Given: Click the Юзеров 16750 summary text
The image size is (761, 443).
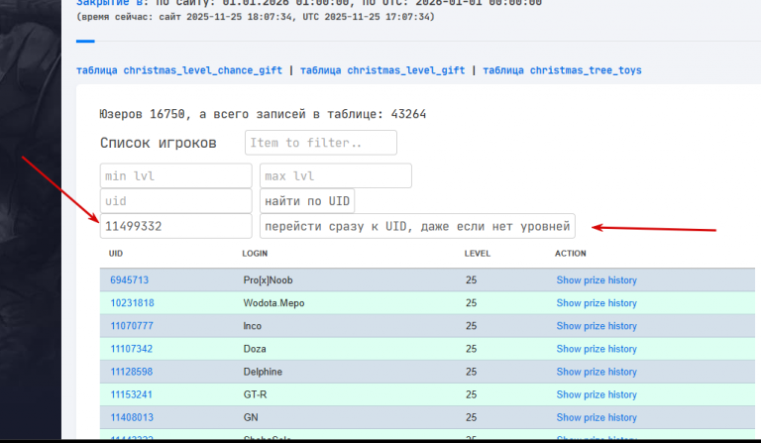Looking at the screenshot, I should [263, 114].
